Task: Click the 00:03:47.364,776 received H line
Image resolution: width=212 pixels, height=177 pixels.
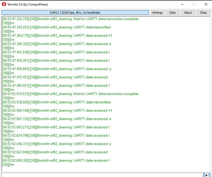Action: click(x=57, y=36)
